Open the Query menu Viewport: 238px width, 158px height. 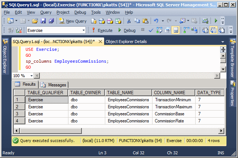click(46, 12)
